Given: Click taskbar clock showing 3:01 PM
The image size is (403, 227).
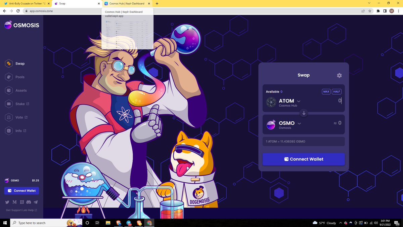Looking at the screenshot, I should [386, 223].
